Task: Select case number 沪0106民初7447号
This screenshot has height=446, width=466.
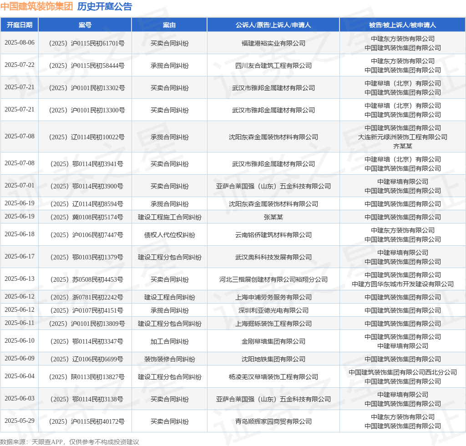Action: click(87, 235)
